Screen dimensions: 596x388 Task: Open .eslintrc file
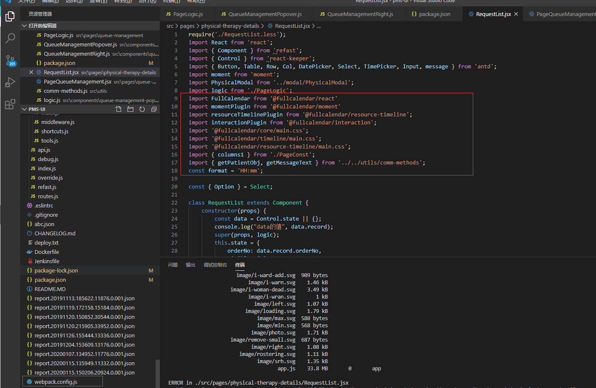[x=90, y=206]
